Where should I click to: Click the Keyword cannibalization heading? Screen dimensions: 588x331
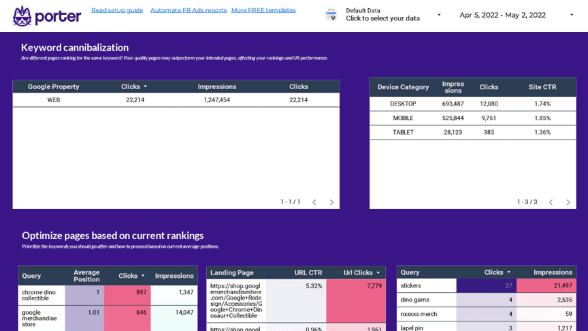[x=75, y=48]
